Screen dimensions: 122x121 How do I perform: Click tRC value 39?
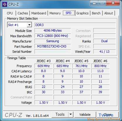tap(100, 92)
